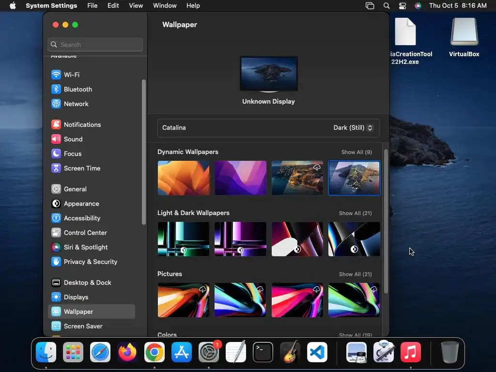Open the Window menu
This screenshot has width=496, height=372.
165,6
